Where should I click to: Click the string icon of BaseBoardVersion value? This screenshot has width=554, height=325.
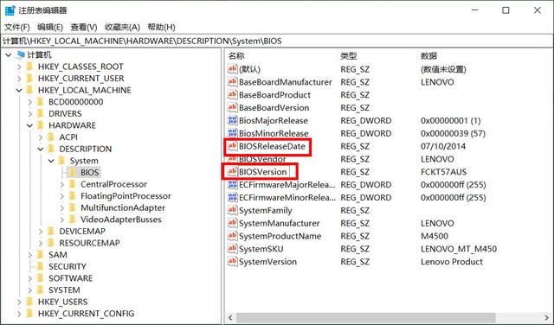tap(232, 107)
